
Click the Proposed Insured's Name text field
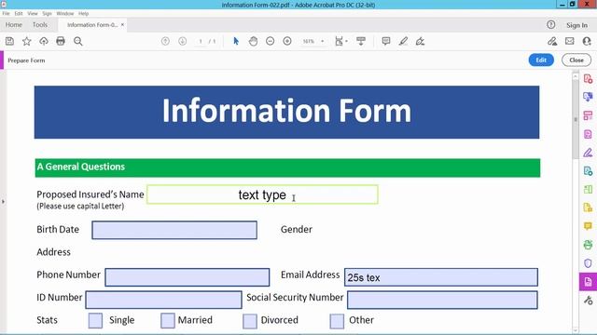pyautogui.click(x=262, y=194)
